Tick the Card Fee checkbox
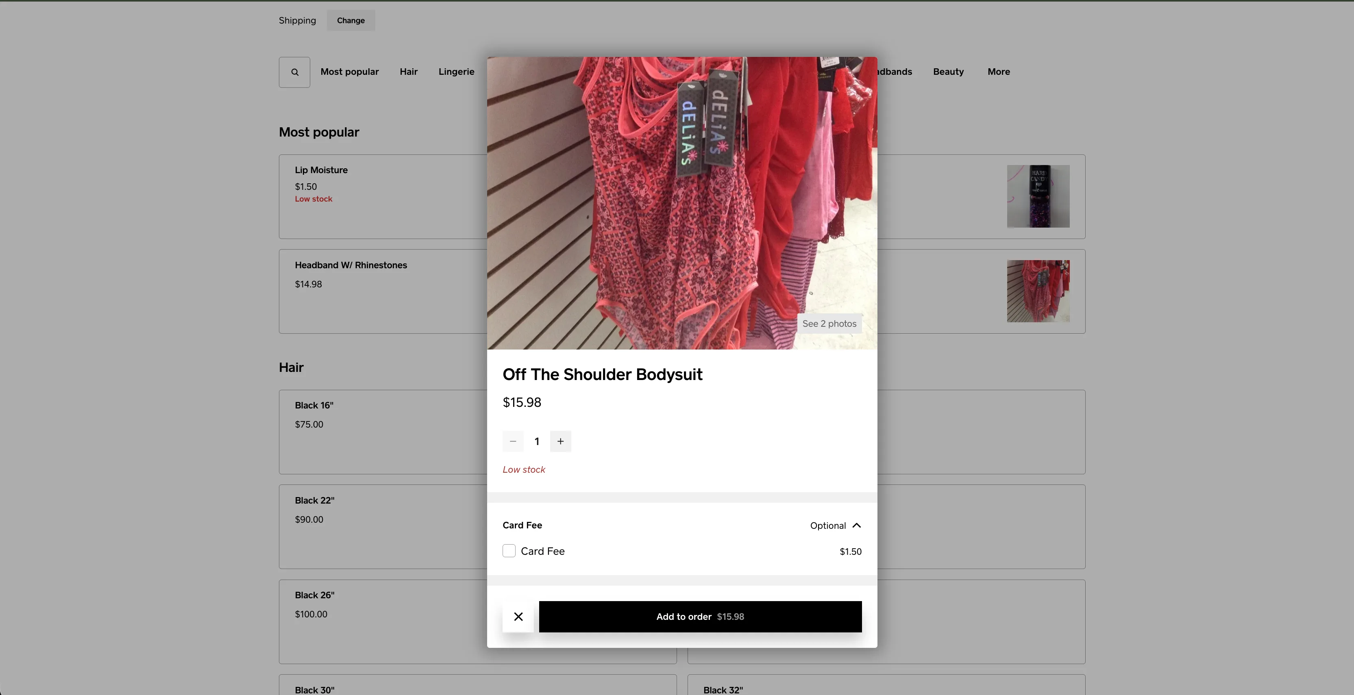The image size is (1354, 695). click(509, 551)
